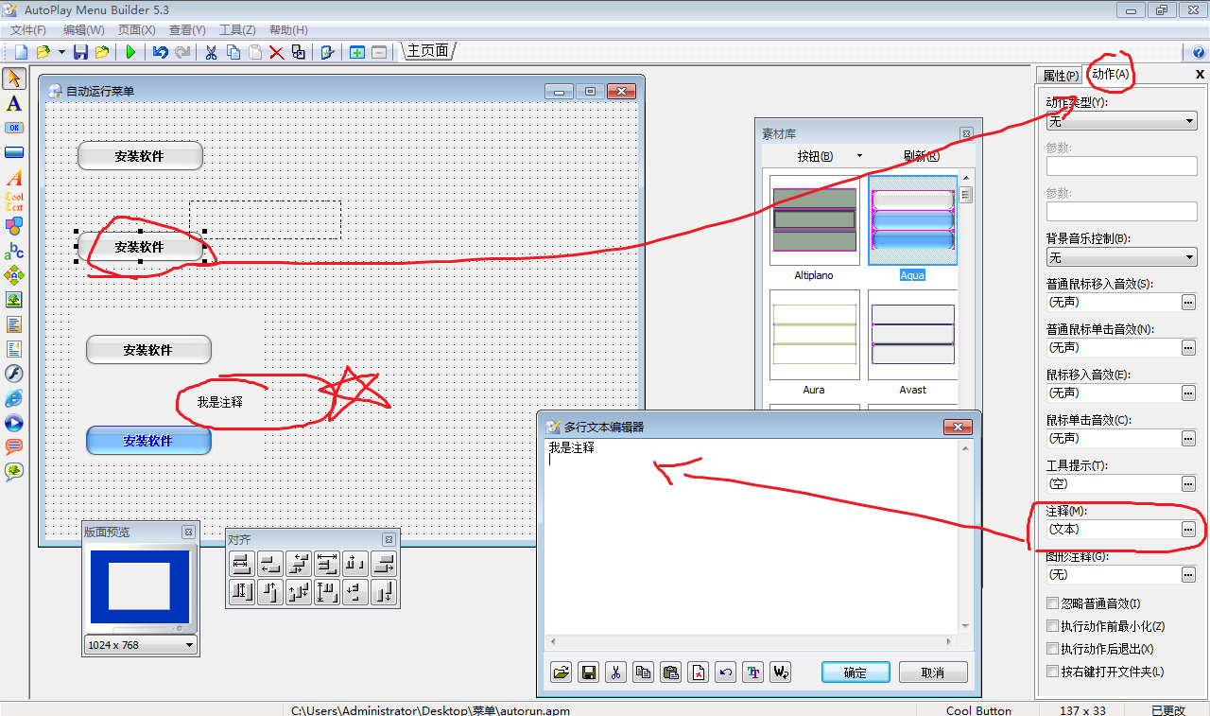Add a new page with green plus icon
1210x716 pixels.
pyautogui.click(x=357, y=52)
